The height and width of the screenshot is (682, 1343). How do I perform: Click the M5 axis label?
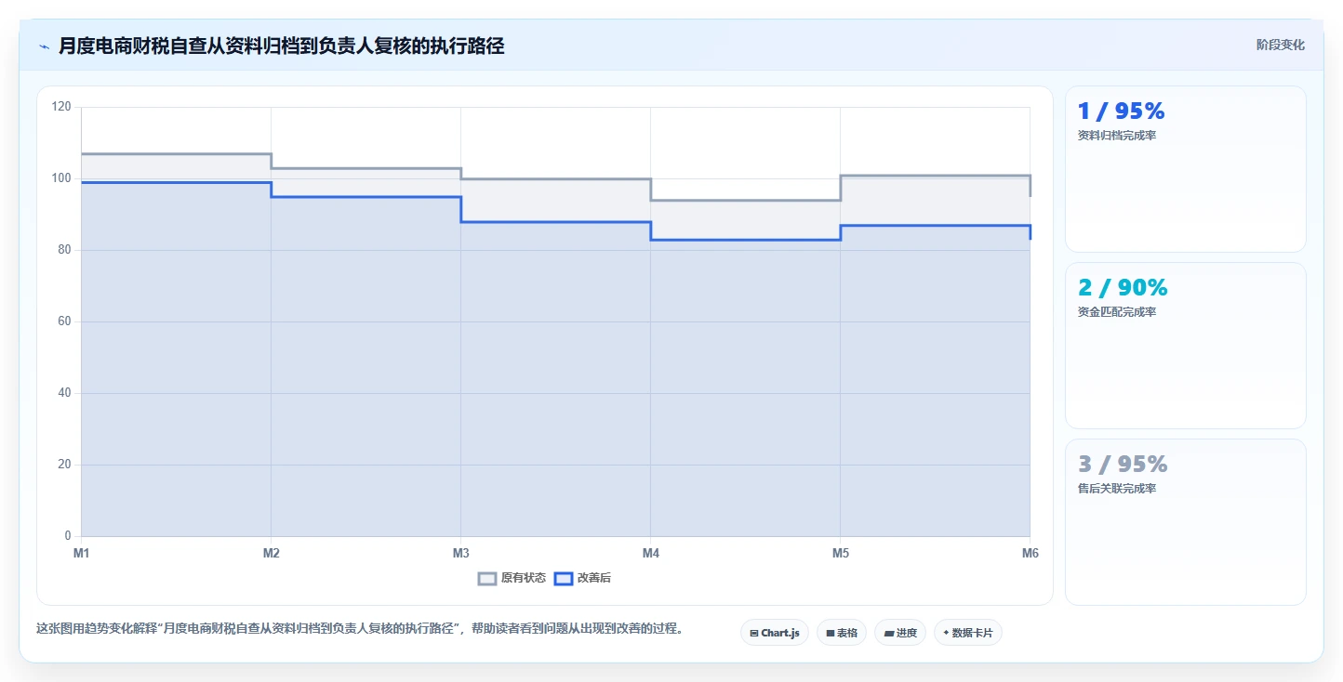[841, 553]
